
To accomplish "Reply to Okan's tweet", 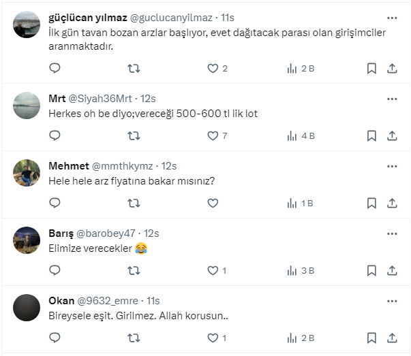I will pos(55,338).
